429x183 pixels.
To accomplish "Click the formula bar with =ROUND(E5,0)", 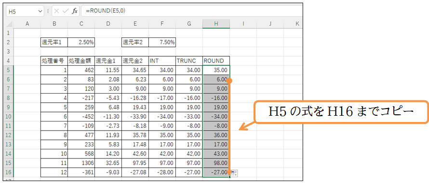I will tap(191, 11).
